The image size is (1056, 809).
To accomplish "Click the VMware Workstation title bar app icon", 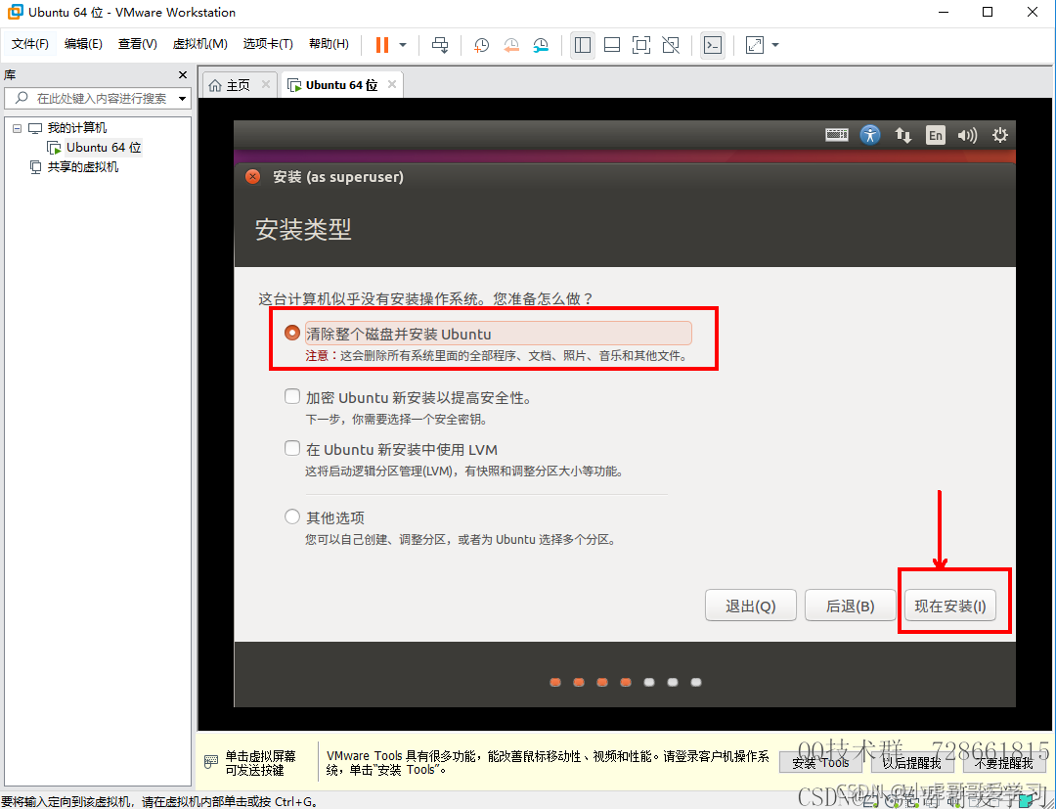I will [x=15, y=12].
